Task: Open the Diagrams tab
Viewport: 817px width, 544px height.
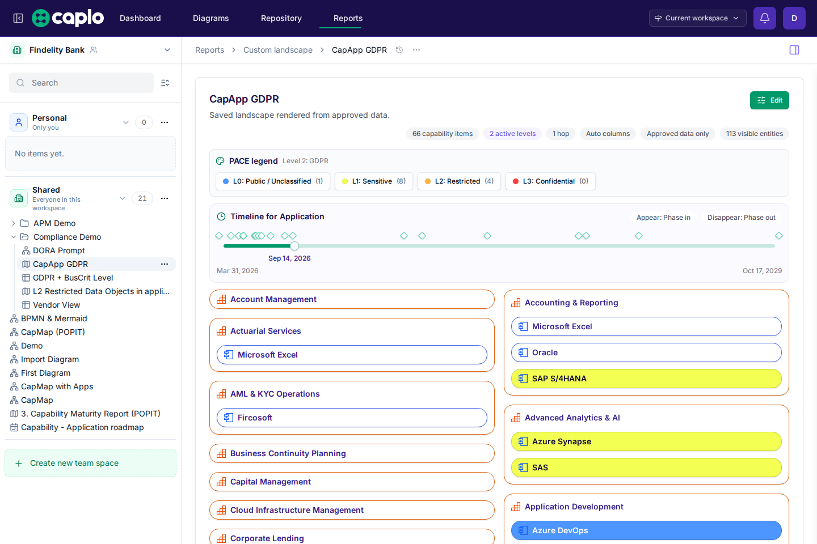Action: 211,18
